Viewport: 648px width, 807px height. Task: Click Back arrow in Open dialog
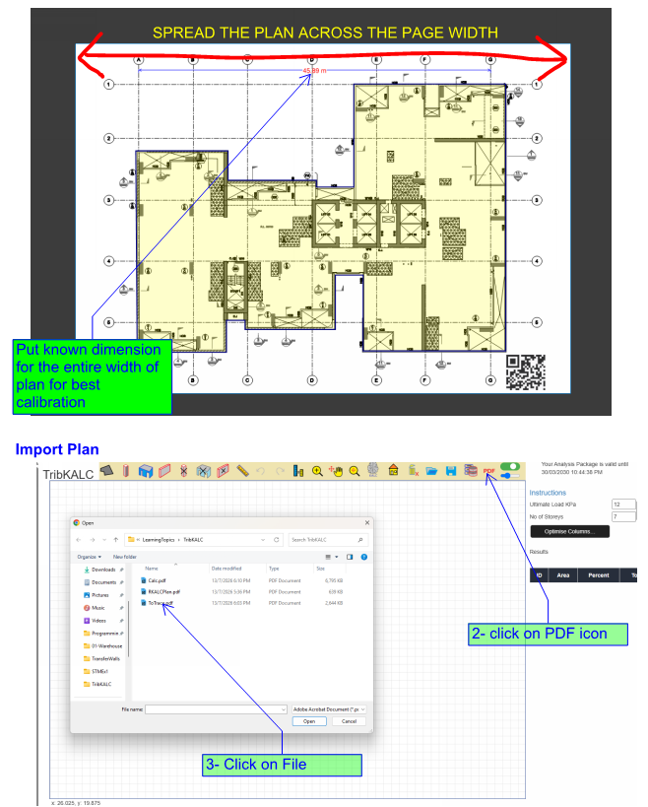pyautogui.click(x=79, y=540)
